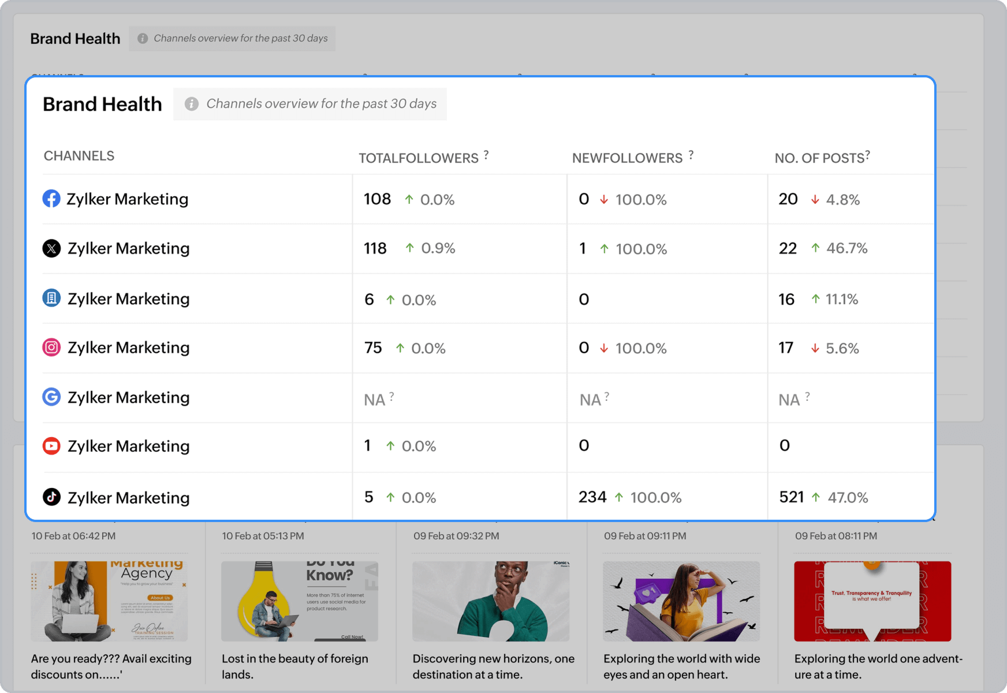The image size is (1007, 693).
Task: Open the red Trust, Transparency post thumbnail
Action: click(x=872, y=601)
